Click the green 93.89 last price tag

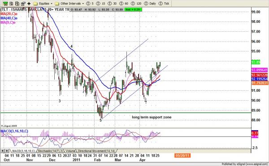[x=256, y=62]
